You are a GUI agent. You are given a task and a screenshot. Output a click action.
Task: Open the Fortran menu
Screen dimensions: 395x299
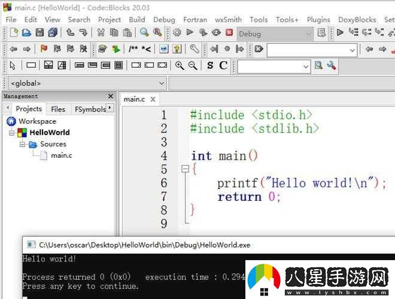point(195,20)
